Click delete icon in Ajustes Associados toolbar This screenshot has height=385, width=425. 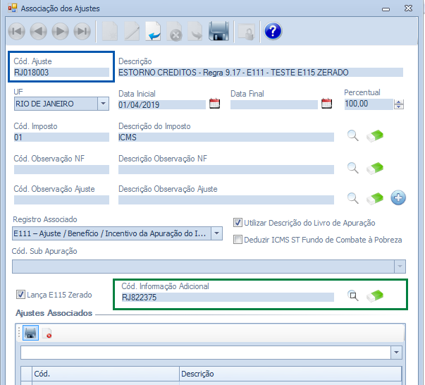click(x=47, y=333)
